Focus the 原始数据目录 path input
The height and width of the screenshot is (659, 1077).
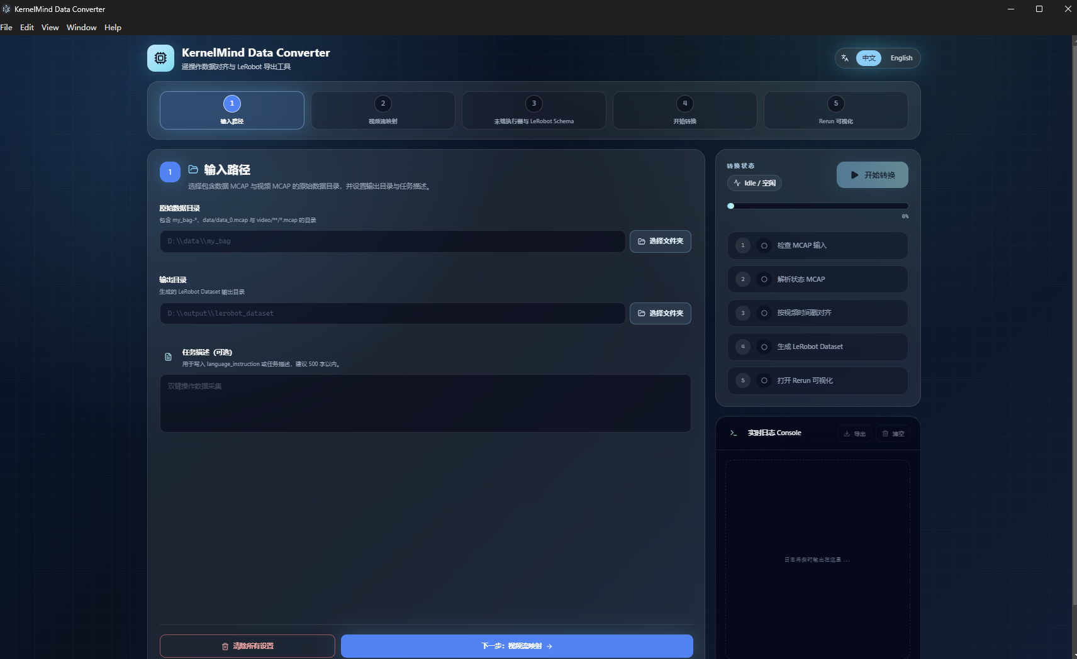393,241
